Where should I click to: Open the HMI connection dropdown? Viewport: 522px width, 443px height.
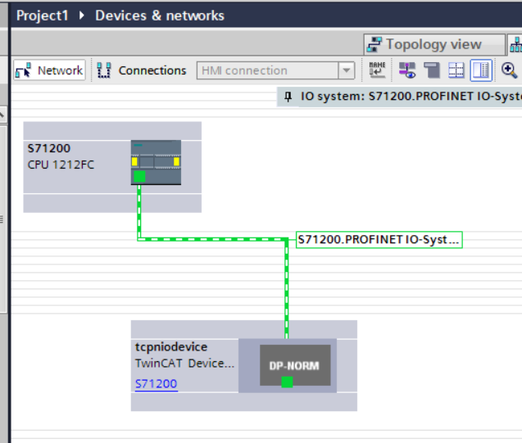(275, 70)
